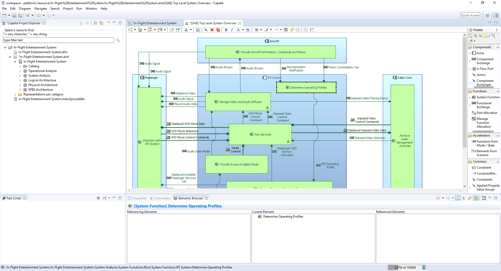Click the Italic font style icon
Image resolution: width=501 pixels, height=271 pixels.
(232, 30)
